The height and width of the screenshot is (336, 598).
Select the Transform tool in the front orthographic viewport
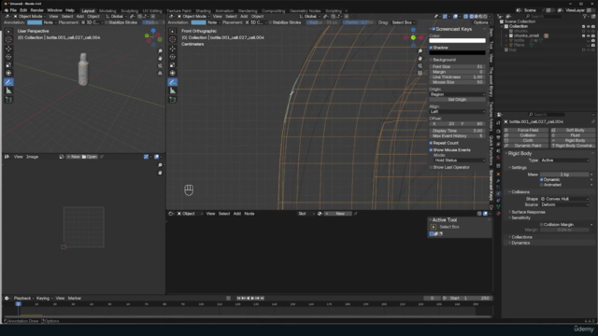pyautogui.click(x=172, y=73)
